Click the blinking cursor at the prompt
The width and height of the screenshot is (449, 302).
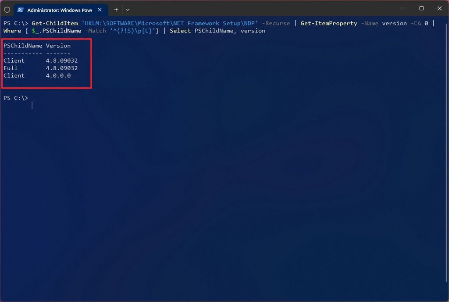click(32, 105)
